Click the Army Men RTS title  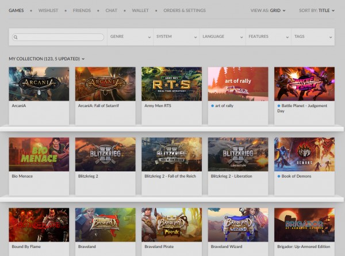tap(158, 106)
